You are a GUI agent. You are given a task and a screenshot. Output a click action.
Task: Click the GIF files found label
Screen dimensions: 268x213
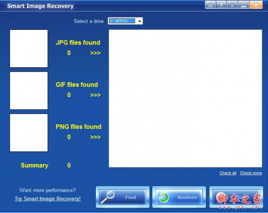77,85
